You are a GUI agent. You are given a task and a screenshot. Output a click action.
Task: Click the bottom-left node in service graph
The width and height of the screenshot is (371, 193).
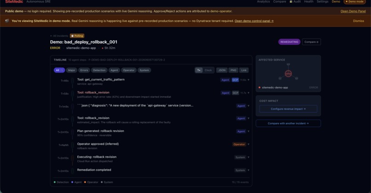coord(280,78)
